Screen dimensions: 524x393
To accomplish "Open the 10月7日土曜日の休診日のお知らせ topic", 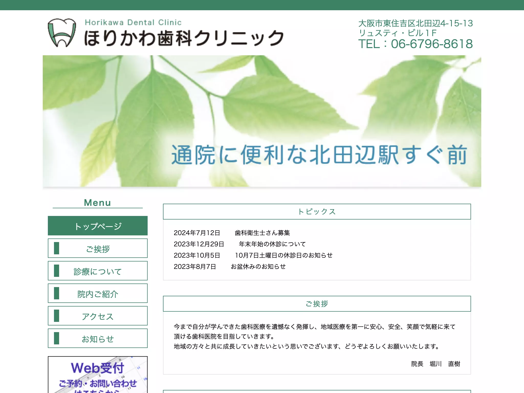I will coord(284,255).
